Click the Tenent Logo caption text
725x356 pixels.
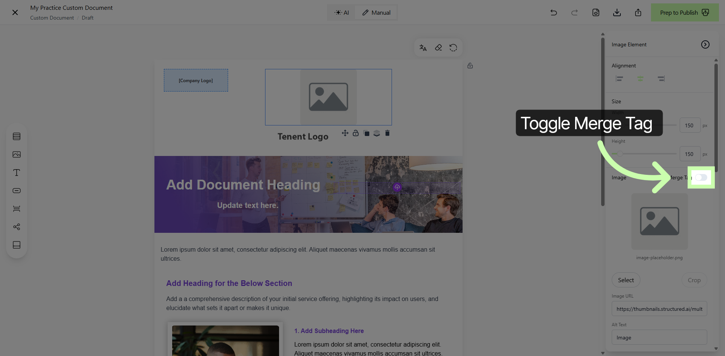pyautogui.click(x=303, y=136)
